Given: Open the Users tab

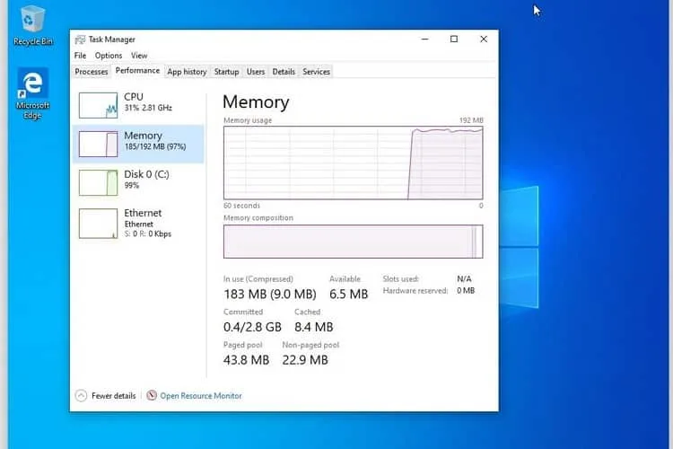Looking at the screenshot, I should tap(256, 72).
